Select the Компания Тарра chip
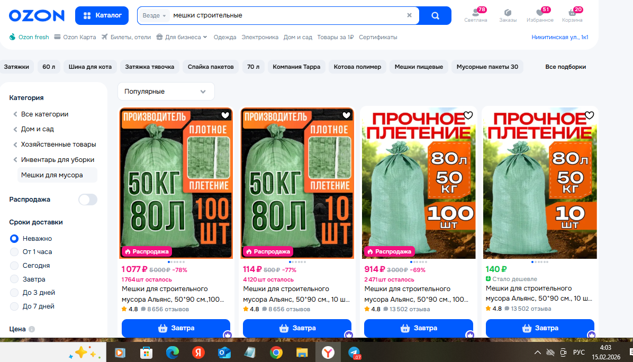The width and height of the screenshot is (633, 362). [x=296, y=67]
